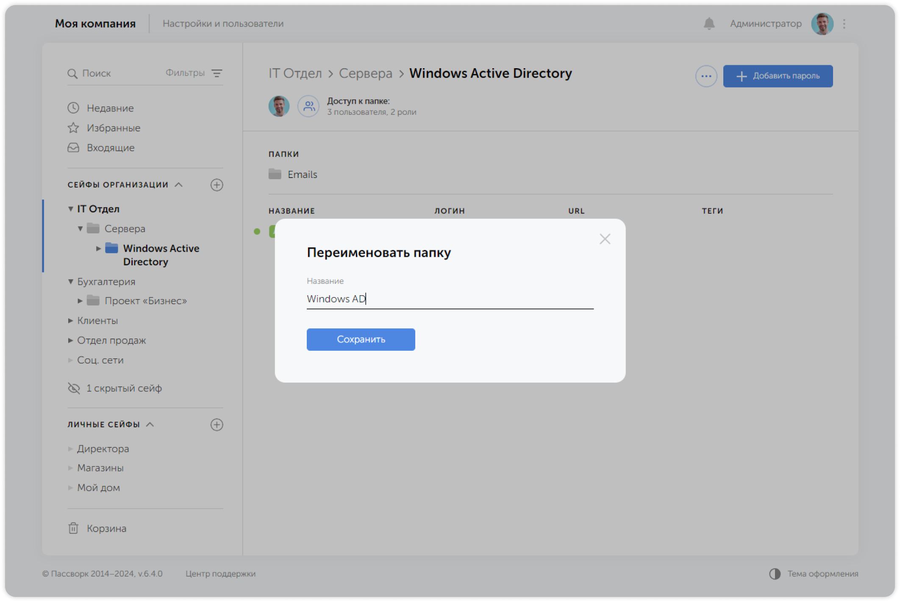Click the Название folder name field
The width and height of the screenshot is (900, 602).
click(449, 299)
